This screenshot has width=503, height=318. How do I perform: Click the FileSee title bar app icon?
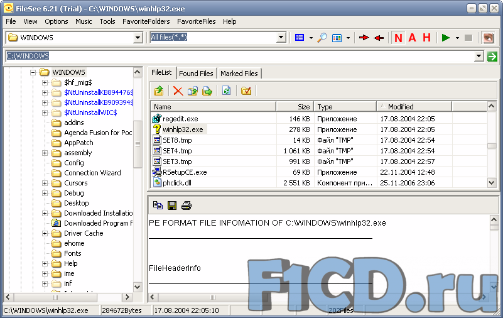[8, 8]
